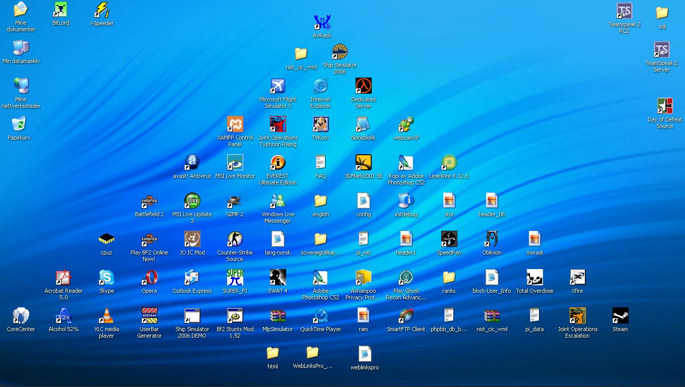
Task: Open XAMPP Control Panel shortcut
Action: click(x=235, y=124)
